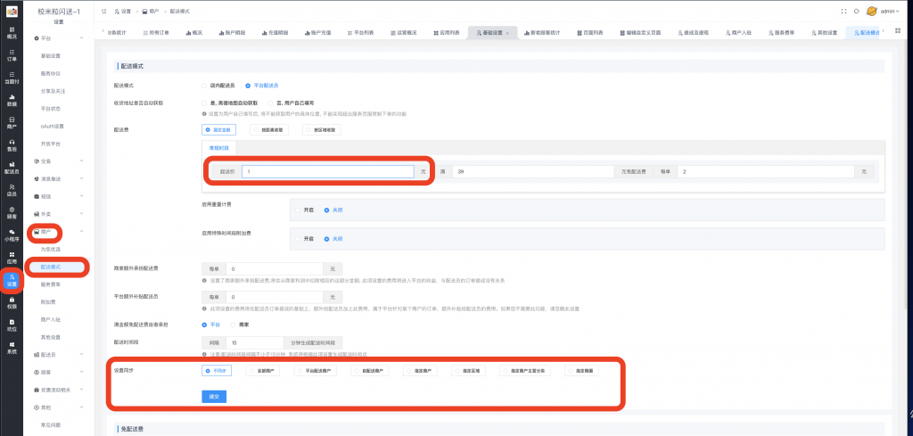The height and width of the screenshot is (436, 913).
Task: Expand the 交易 section in settings menu
Action: pos(81,161)
